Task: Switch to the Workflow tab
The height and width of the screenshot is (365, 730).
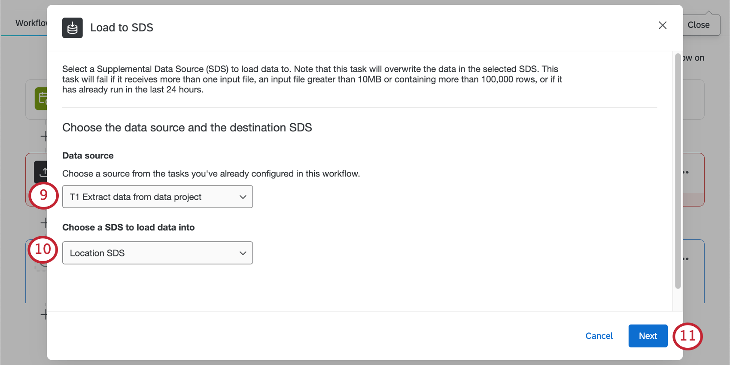Action: (x=31, y=23)
